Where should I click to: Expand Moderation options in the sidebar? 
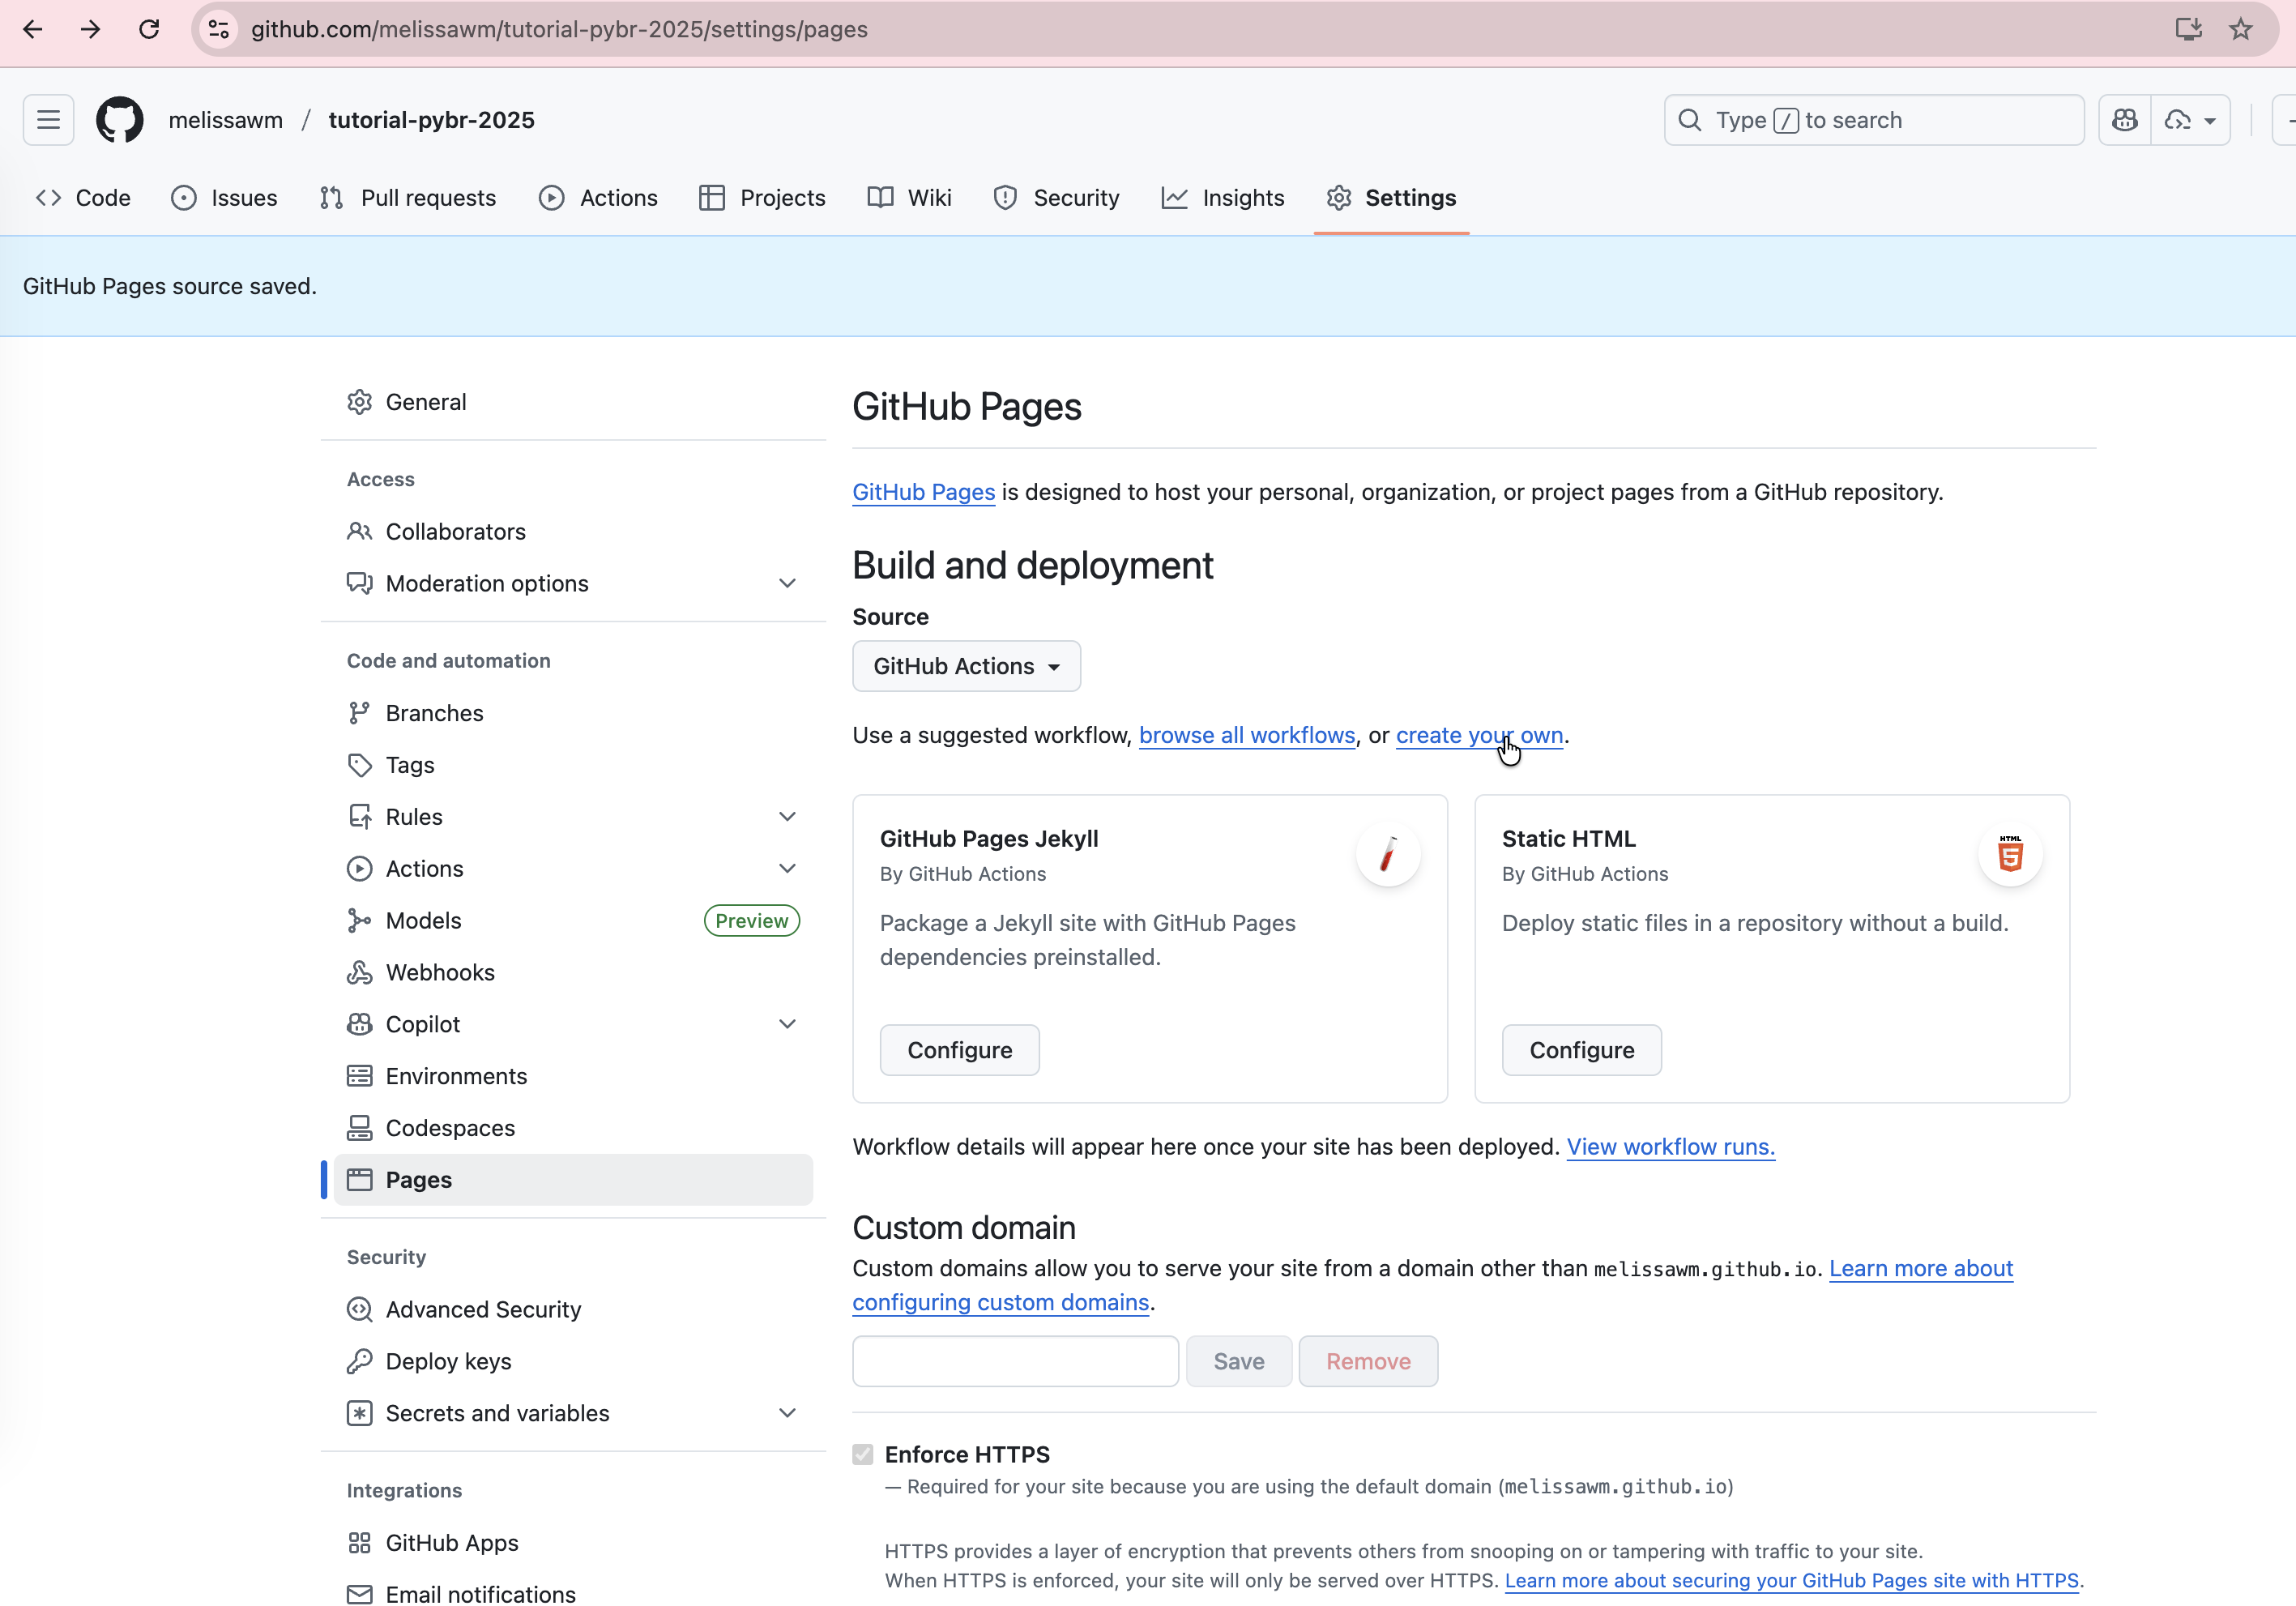coord(787,583)
